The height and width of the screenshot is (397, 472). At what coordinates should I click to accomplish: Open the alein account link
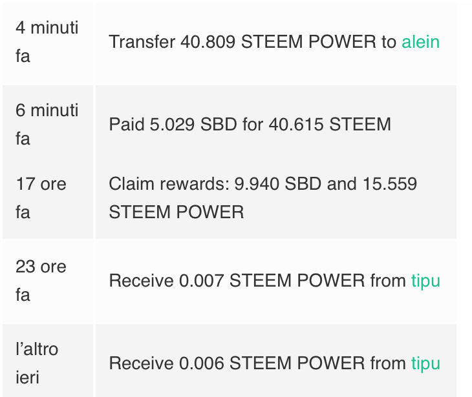[x=420, y=42]
